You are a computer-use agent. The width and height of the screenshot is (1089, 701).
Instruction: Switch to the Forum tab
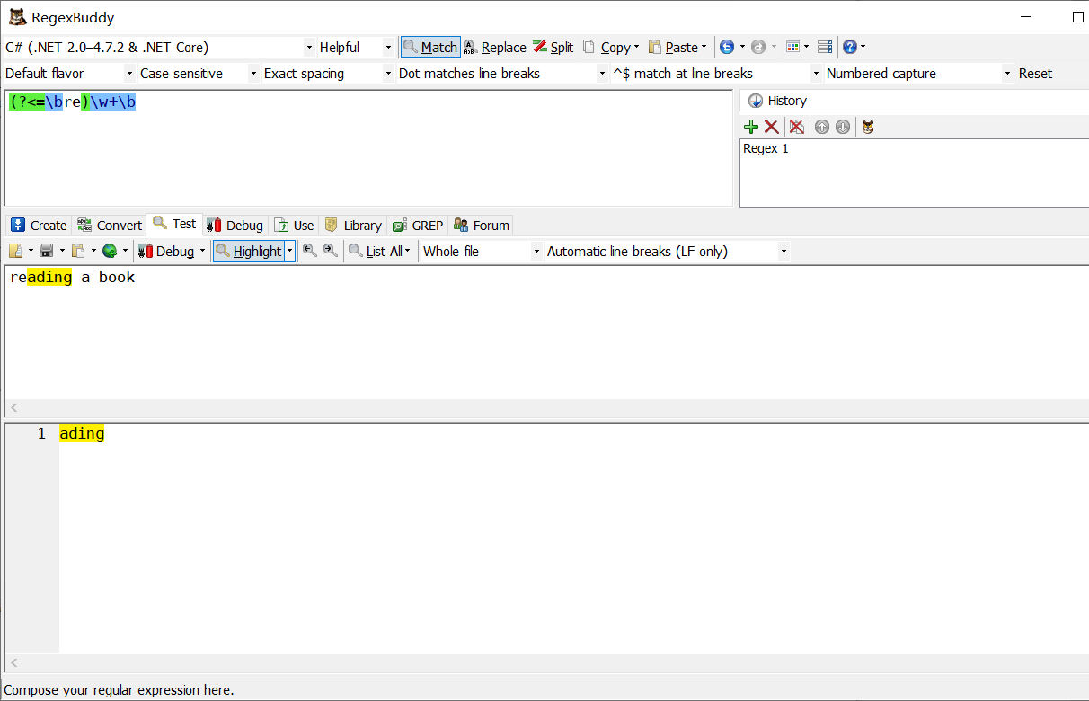[482, 225]
